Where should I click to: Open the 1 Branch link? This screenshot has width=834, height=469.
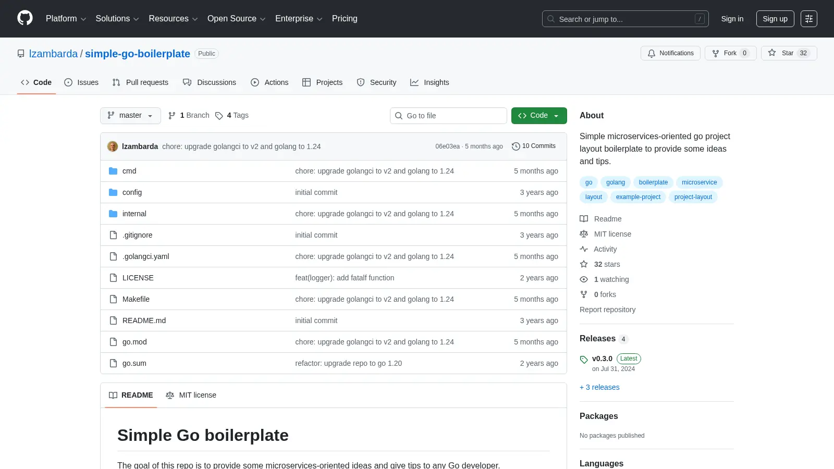[x=189, y=116]
